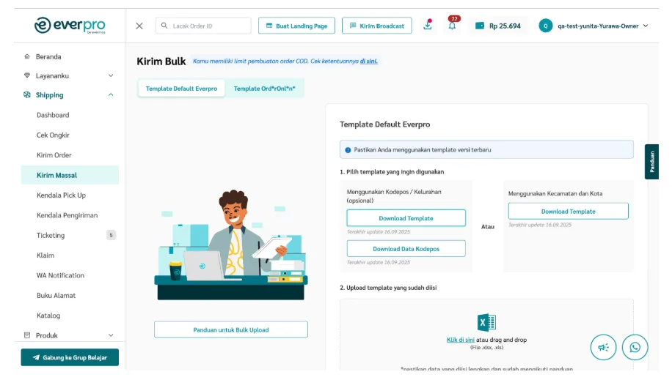Switch to Template Ord*rOnl*n* tab

(264, 89)
